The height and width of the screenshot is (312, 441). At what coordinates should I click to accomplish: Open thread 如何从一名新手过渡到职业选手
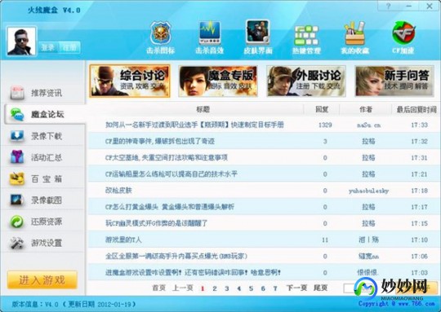194,125
